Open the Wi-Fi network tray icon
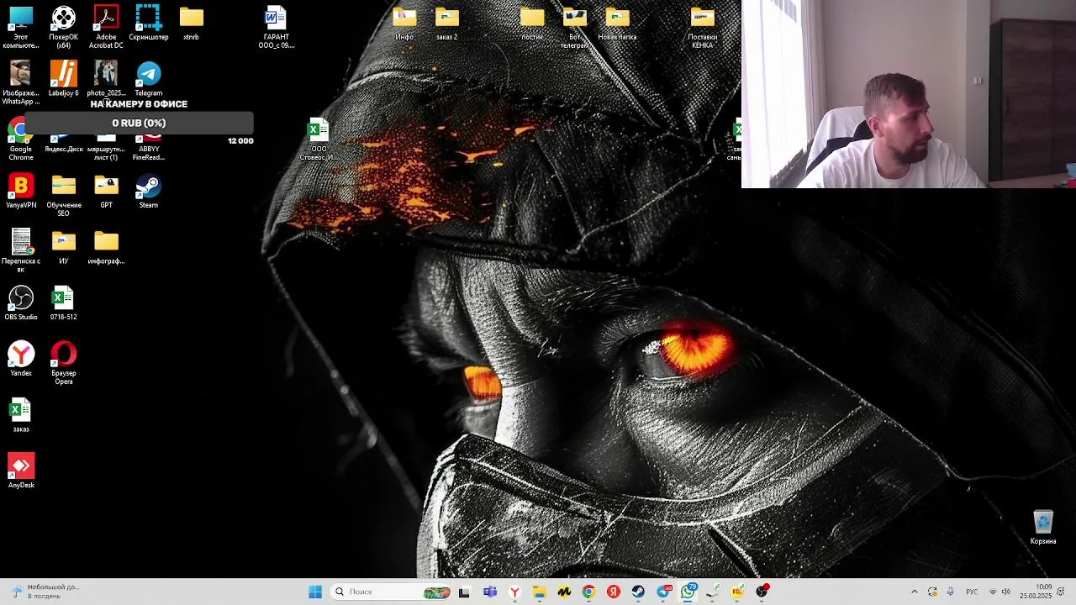1076x605 pixels. point(993,592)
